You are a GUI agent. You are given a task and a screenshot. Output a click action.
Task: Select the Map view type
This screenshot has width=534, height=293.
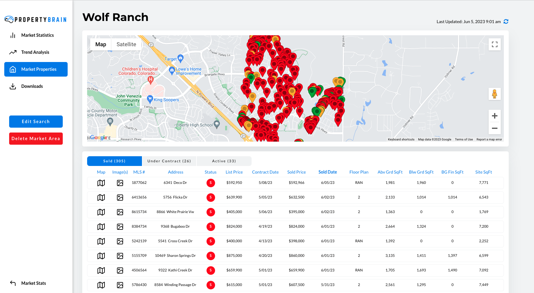pyautogui.click(x=101, y=44)
